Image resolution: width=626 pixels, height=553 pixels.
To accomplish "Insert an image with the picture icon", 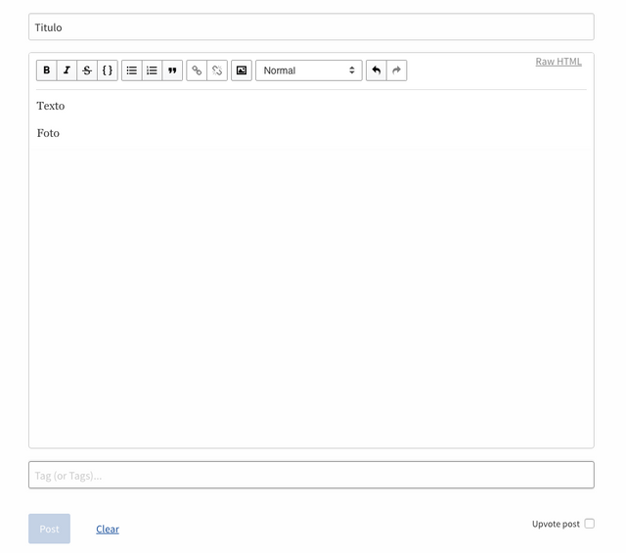I will tap(242, 70).
